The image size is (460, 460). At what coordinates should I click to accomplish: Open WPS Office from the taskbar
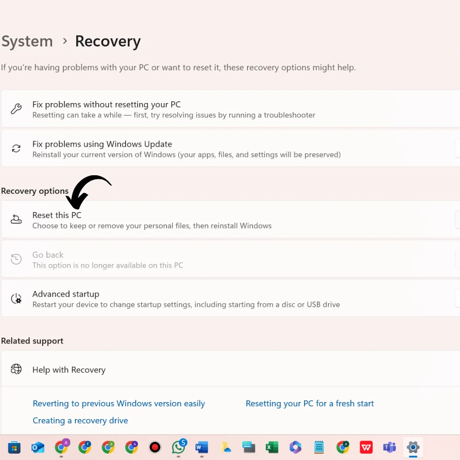pos(366,448)
